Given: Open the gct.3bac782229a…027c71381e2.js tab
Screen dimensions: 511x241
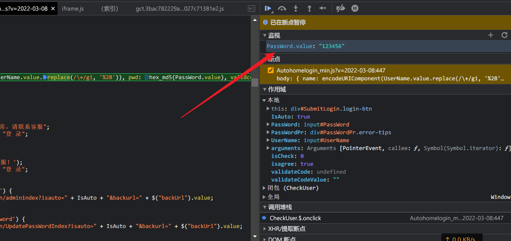Looking at the screenshot, I should click(x=180, y=8).
